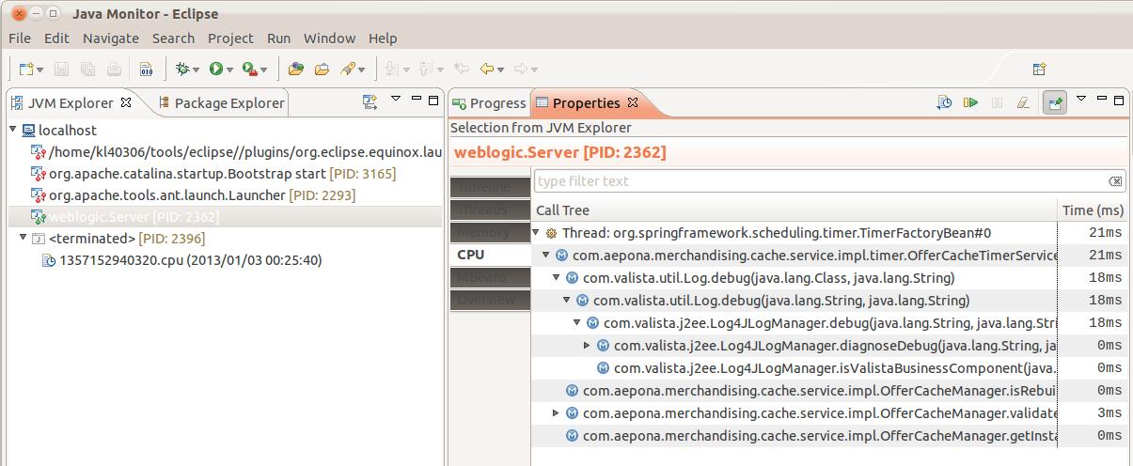Click the Open Task folder icon
Image resolution: width=1133 pixels, height=466 pixels.
[322, 69]
